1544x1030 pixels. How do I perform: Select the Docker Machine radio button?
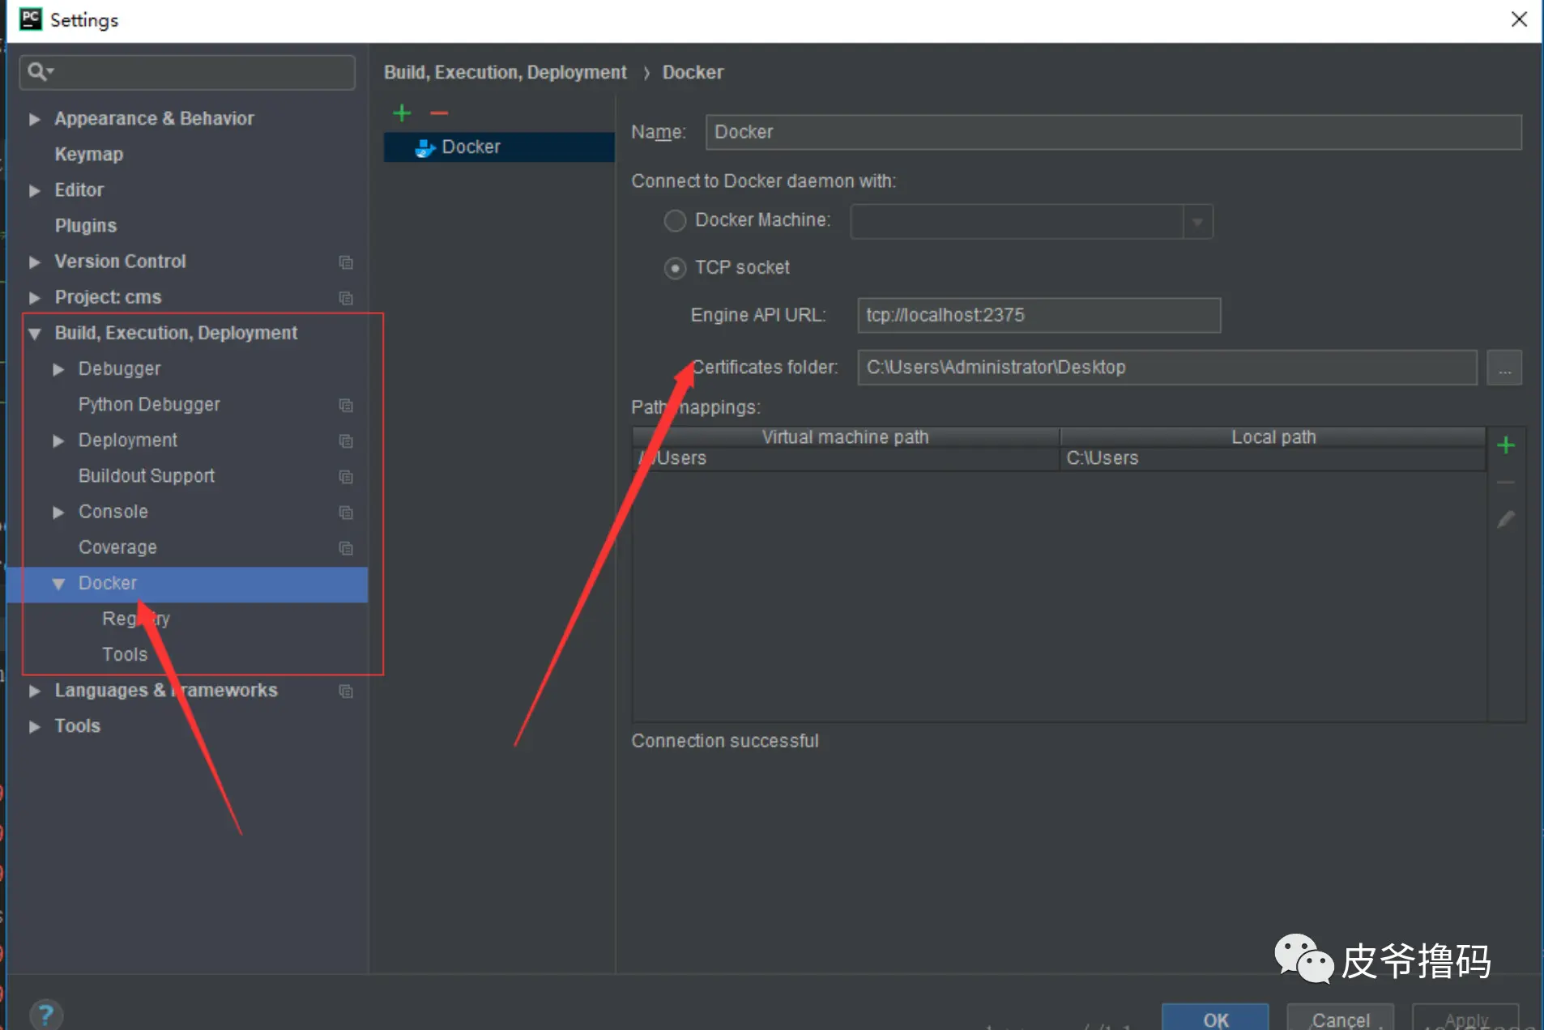675,220
